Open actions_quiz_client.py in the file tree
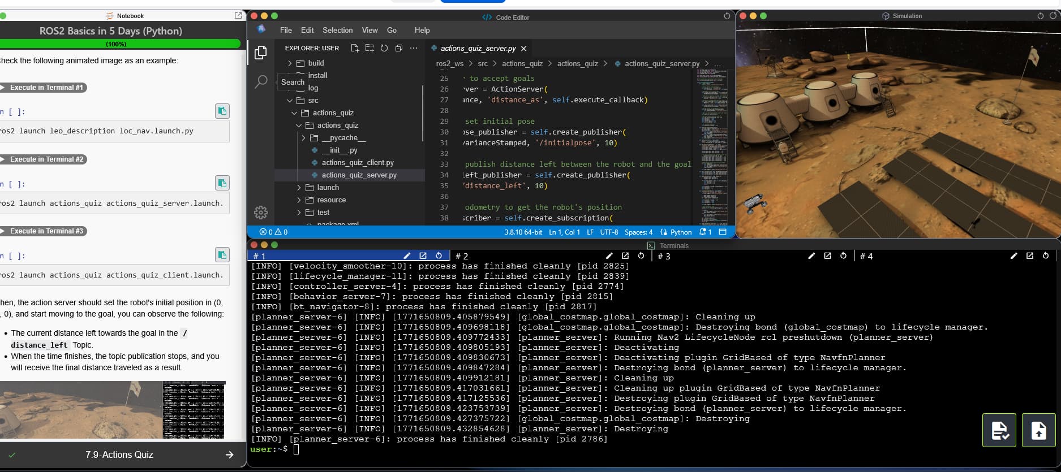This screenshot has width=1061, height=472. coord(358,162)
